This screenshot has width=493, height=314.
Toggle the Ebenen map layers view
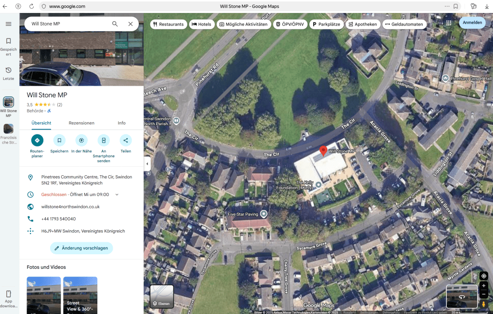click(161, 296)
